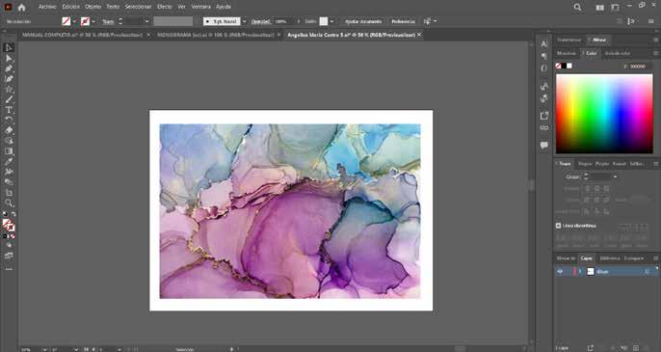Image resolution: width=661 pixels, height=352 pixels.
Task: Open the workspace switcher icon
Action: point(615,8)
